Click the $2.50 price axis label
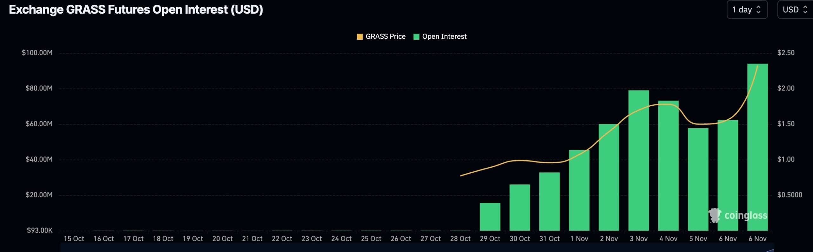 pos(786,53)
